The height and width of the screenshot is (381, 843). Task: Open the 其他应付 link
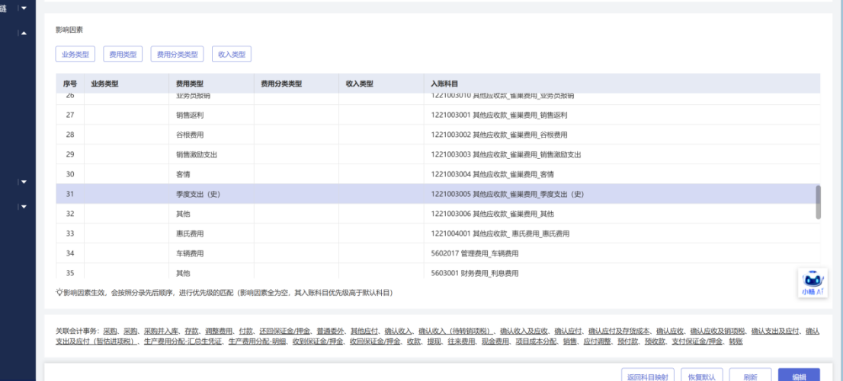(364, 331)
